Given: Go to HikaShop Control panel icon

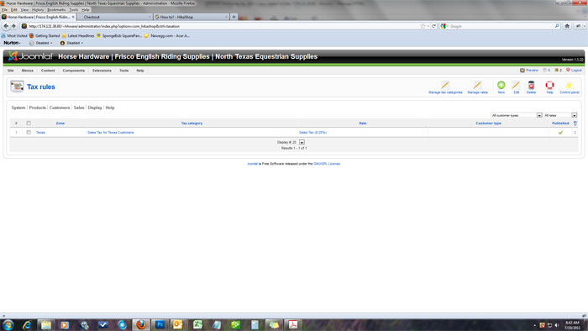Looking at the screenshot, I should tap(570, 86).
